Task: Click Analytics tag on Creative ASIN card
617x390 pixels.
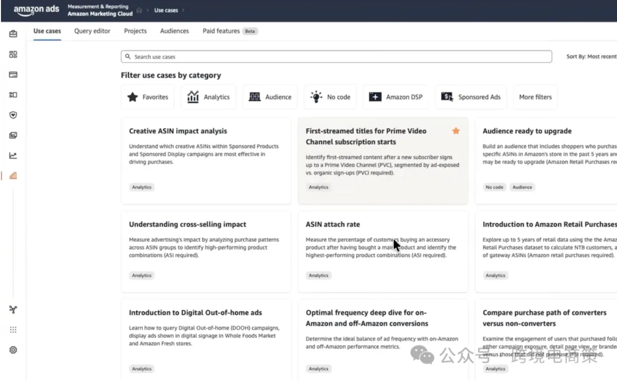Action: (141, 187)
